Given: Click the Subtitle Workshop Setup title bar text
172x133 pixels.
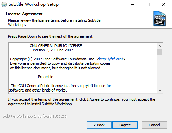Looking at the screenshot, I should [x=33, y=4].
